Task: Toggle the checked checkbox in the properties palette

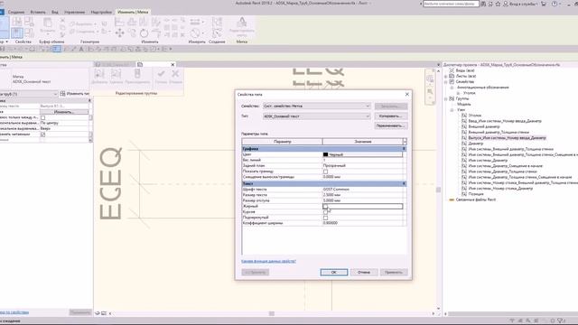Action: 42,135
